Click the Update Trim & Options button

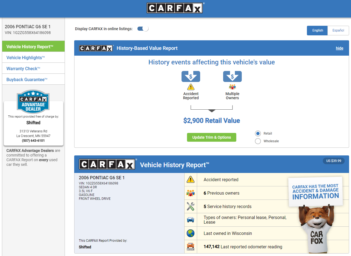(x=212, y=137)
